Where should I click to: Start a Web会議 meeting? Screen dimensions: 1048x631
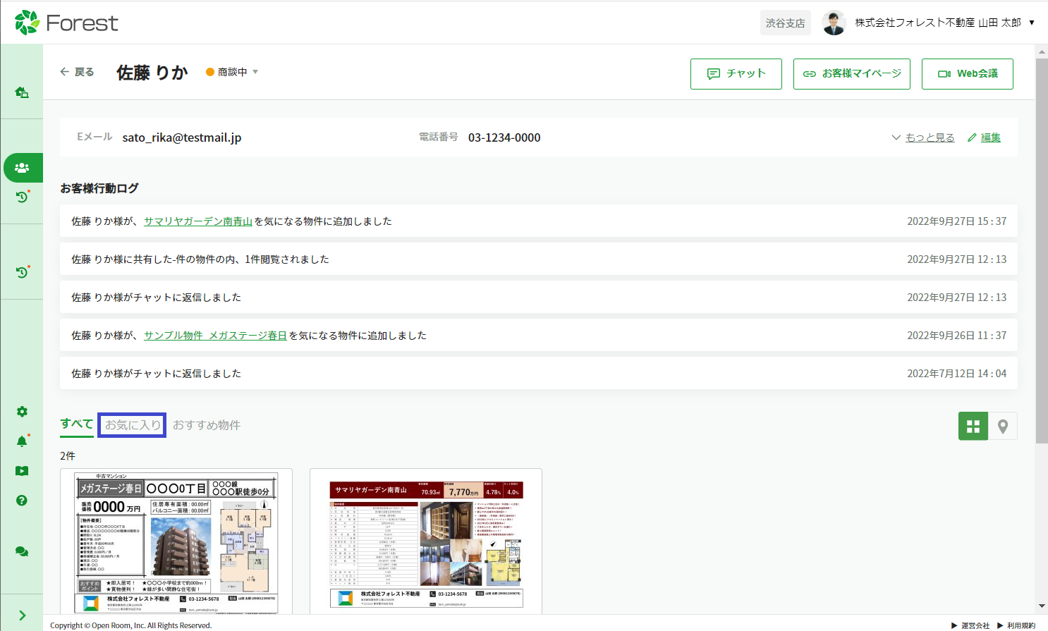967,74
